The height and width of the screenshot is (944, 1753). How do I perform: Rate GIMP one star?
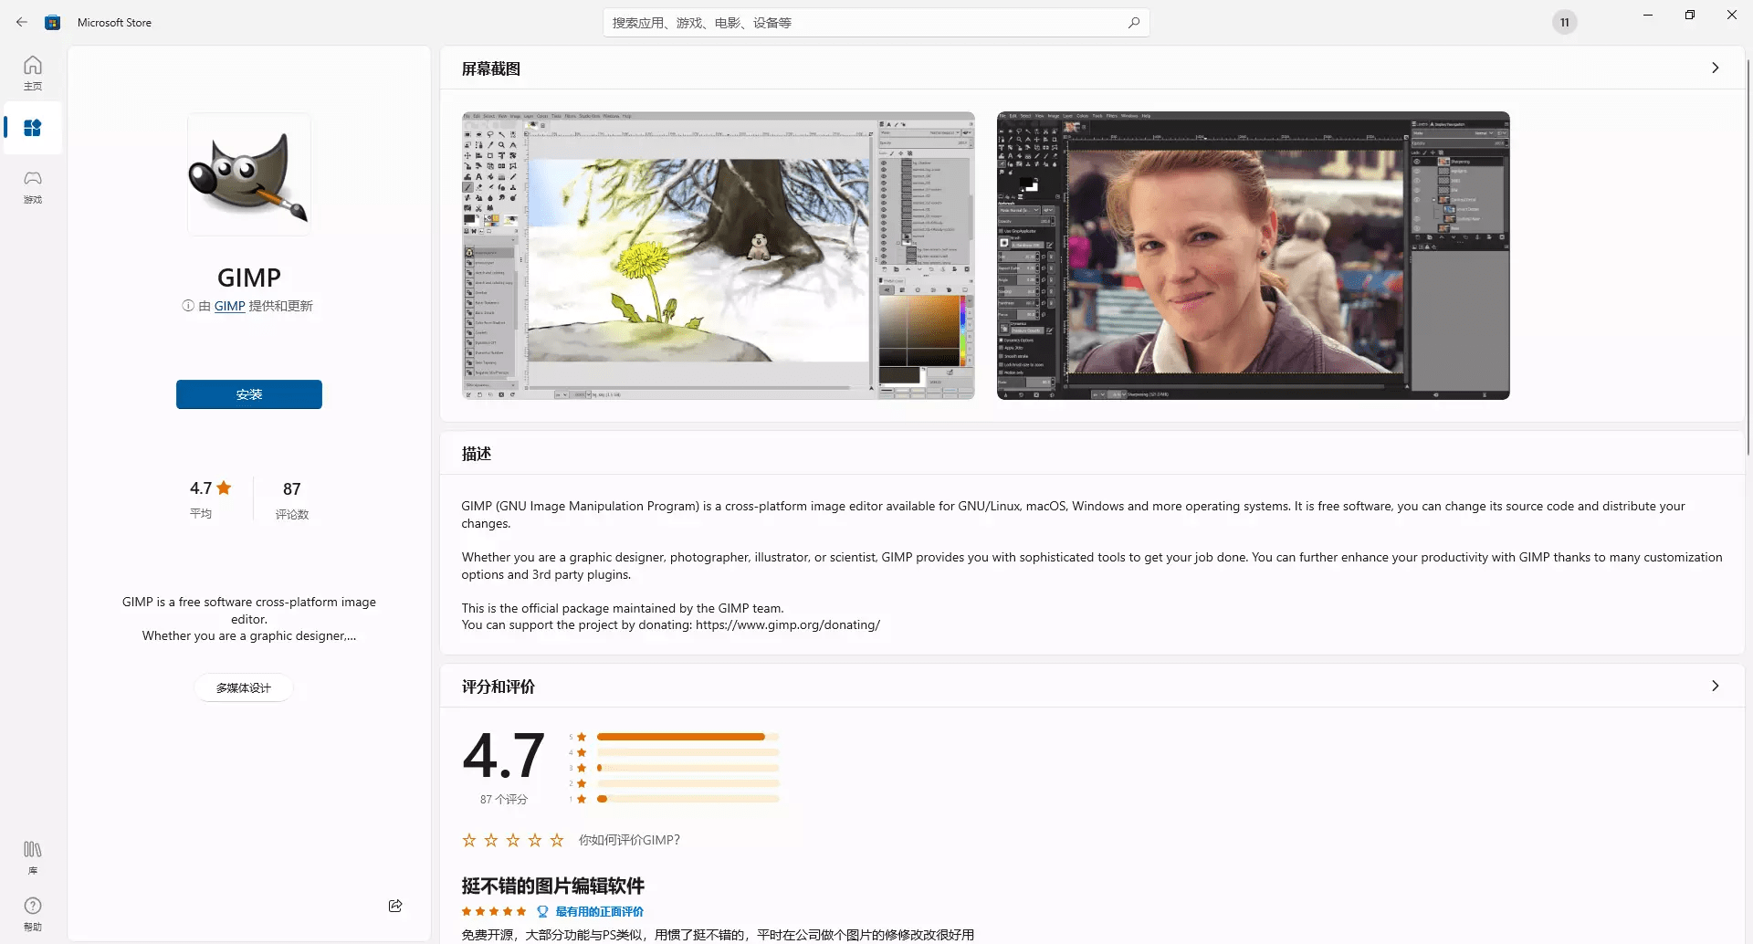(469, 840)
